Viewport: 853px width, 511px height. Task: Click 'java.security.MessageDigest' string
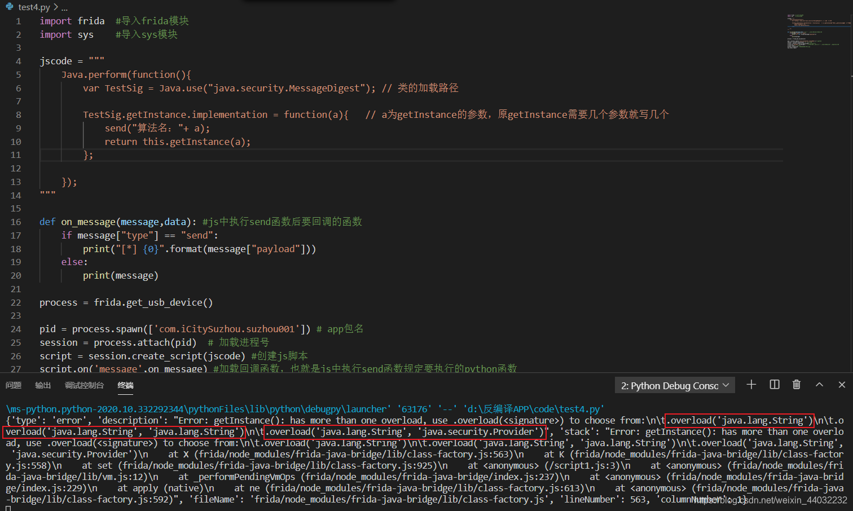click(287, 88)
